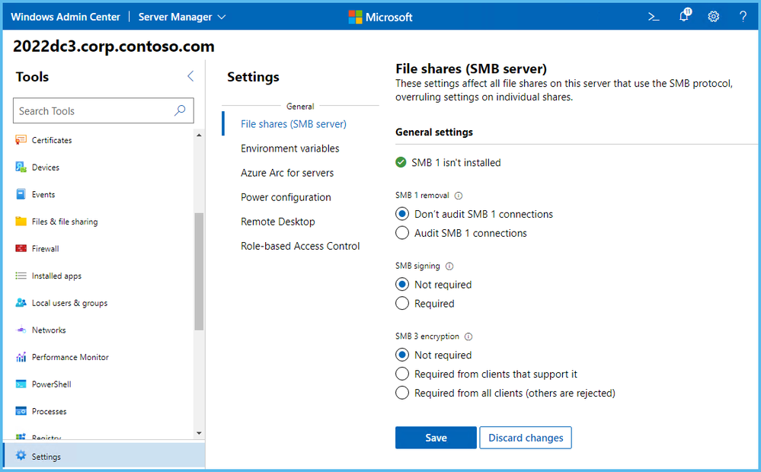
Task: Save the SMB server settings
Action: coord(436,438)
